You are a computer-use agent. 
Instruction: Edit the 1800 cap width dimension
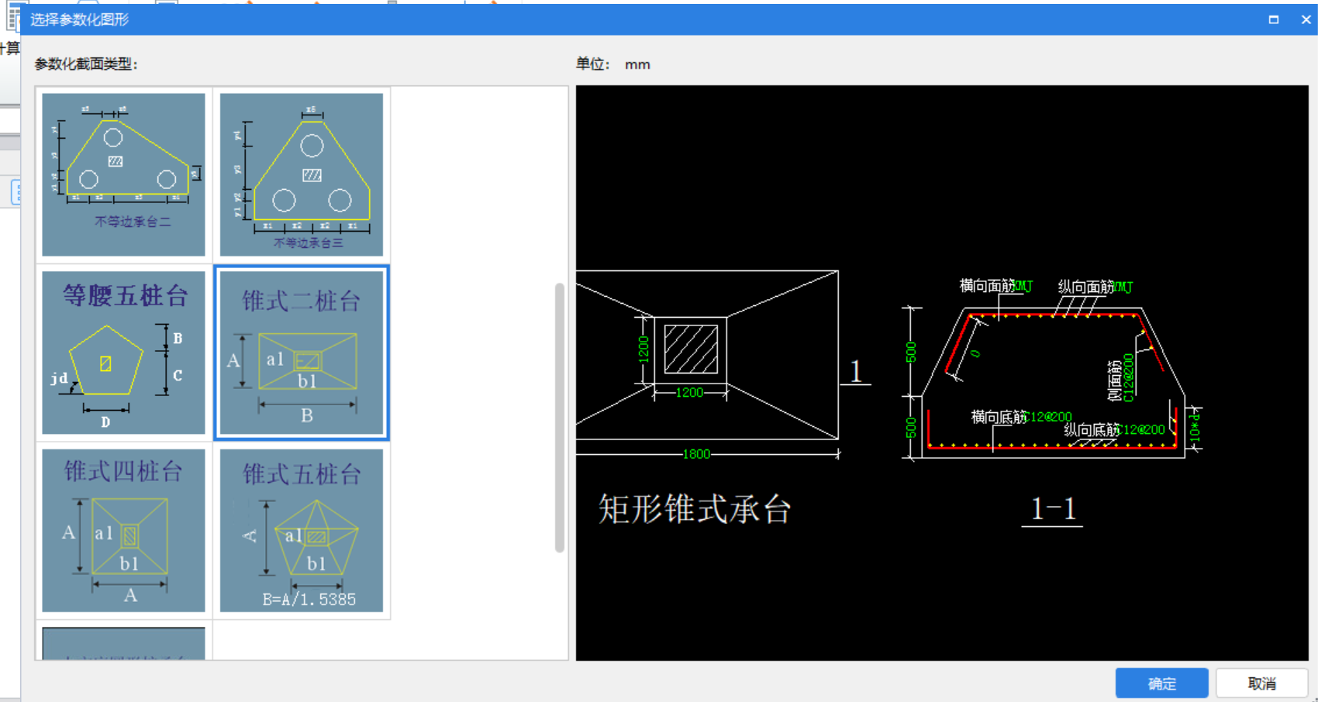click(696, 454)
